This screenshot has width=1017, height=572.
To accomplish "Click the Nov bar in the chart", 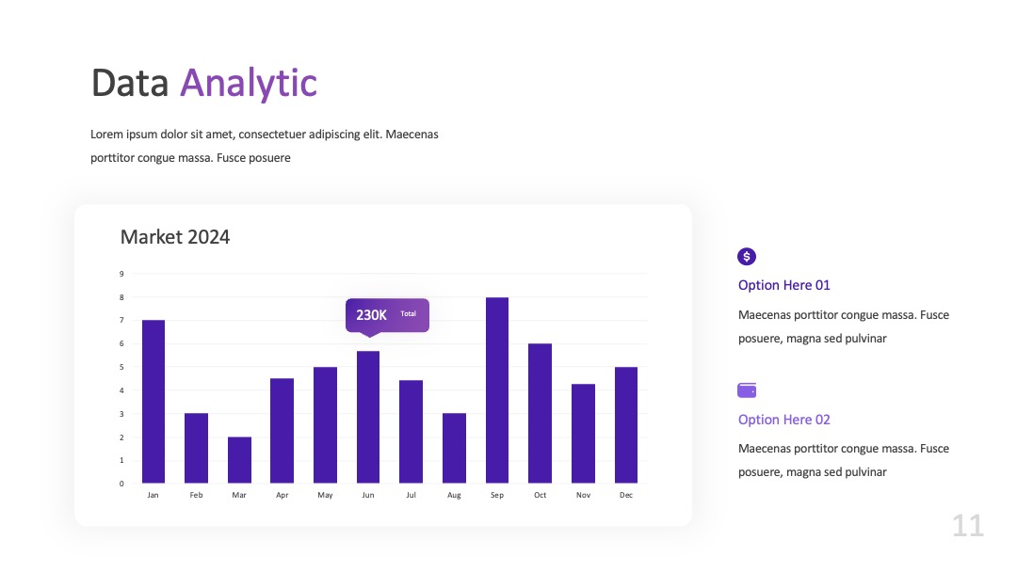I will pos(583,434).
